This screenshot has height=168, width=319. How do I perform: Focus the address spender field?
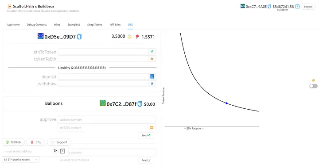(107, 120)
